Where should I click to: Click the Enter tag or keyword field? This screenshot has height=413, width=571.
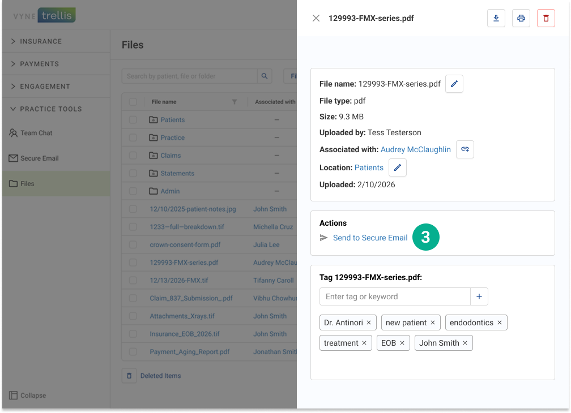pyautogui.click(x=395, y=296)
